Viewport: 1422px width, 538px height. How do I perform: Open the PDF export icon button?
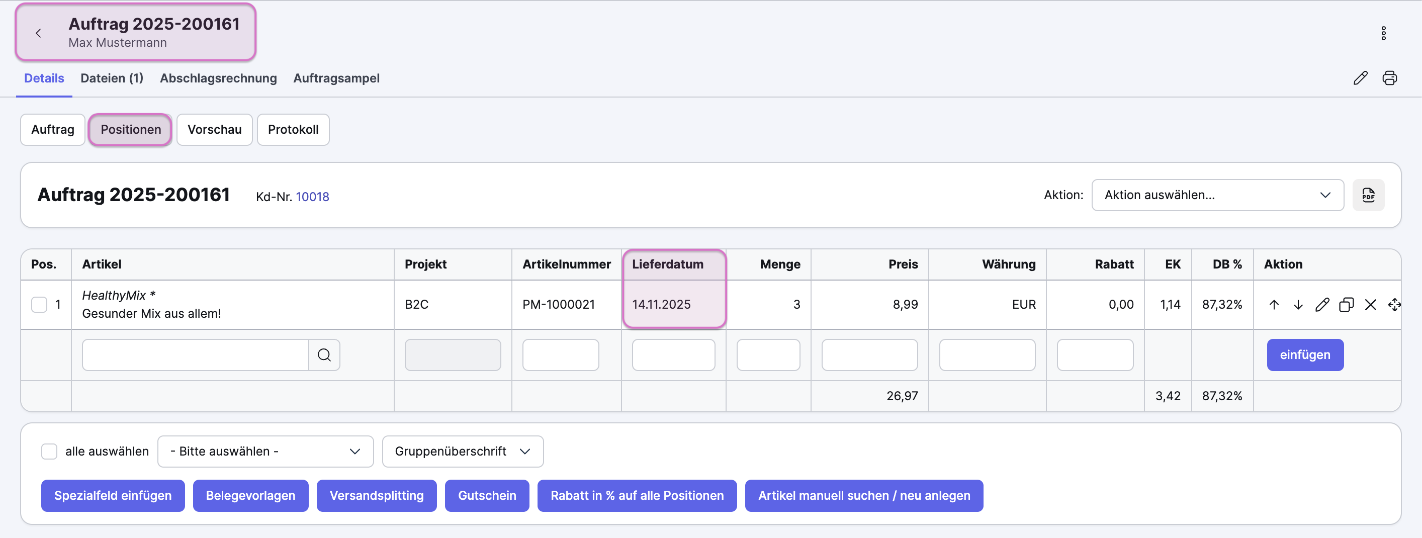click(x=1368, y=195)
